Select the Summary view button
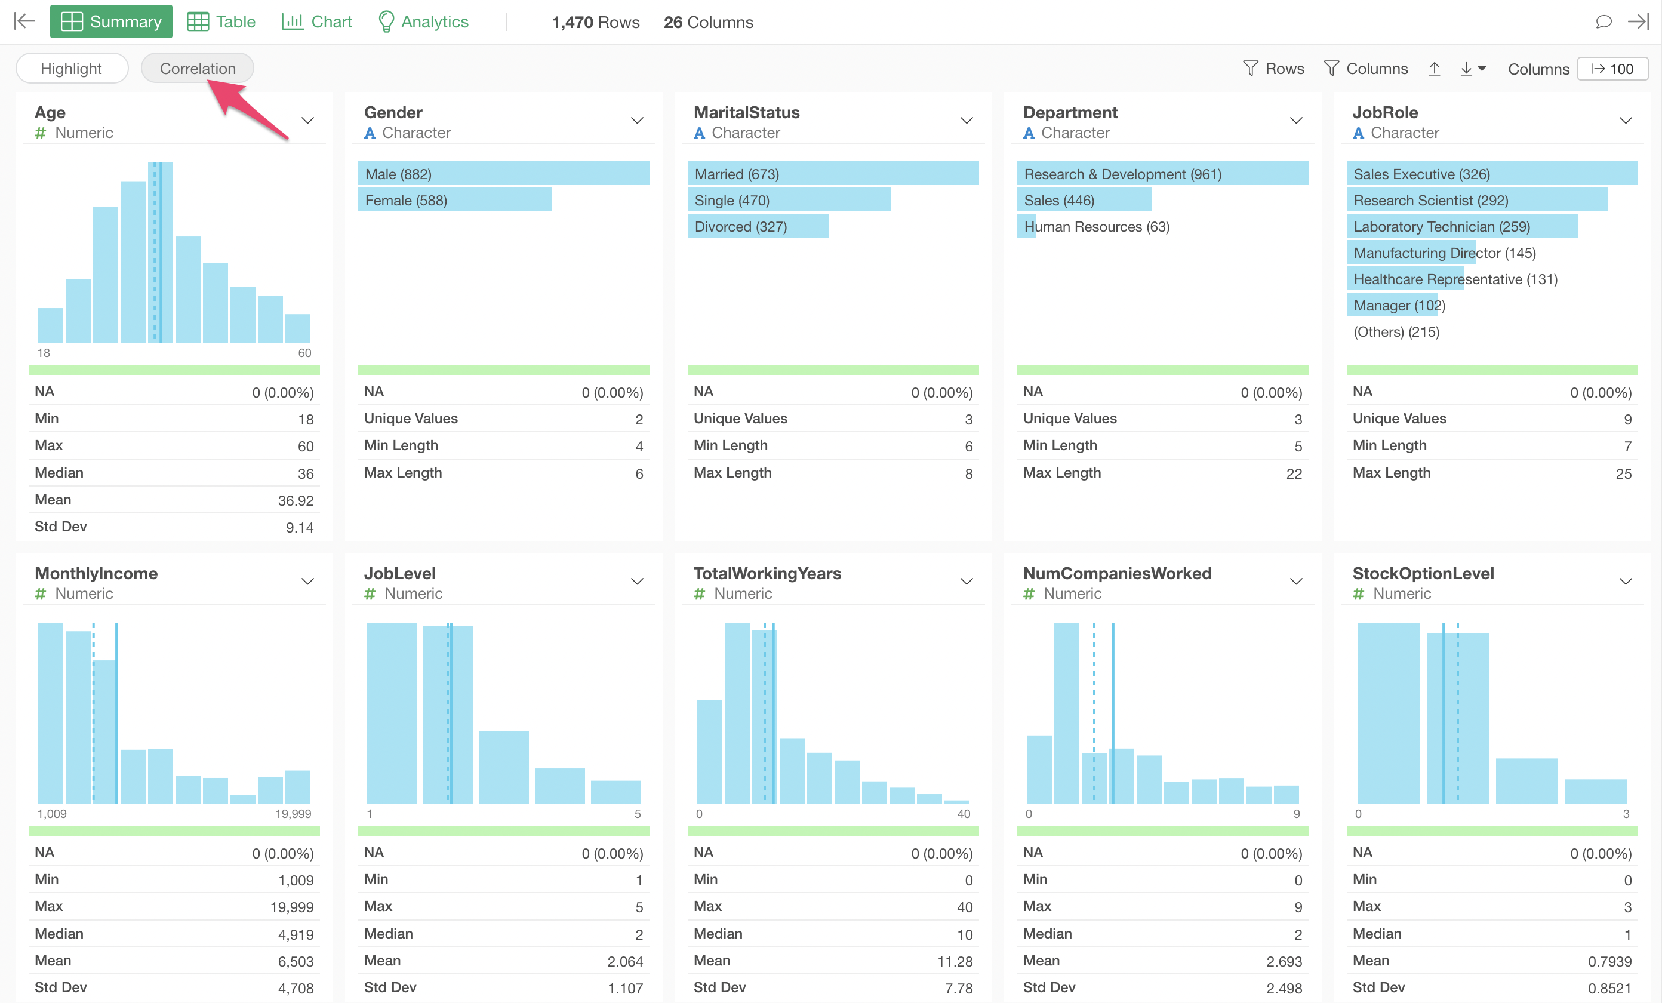This screenshot has width=1662, height=1003. click(x=111, y=21)
